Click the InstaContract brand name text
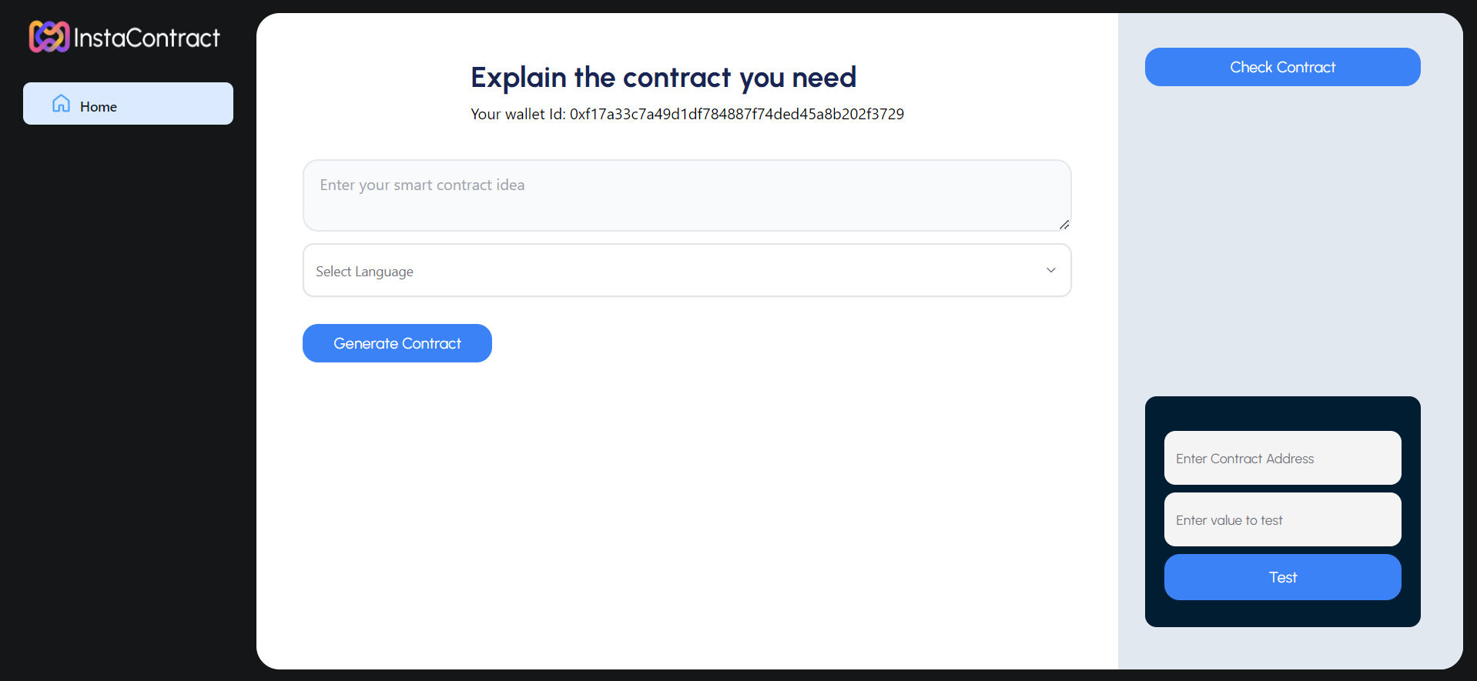1477x681 pixels. (x=147, y=38)
